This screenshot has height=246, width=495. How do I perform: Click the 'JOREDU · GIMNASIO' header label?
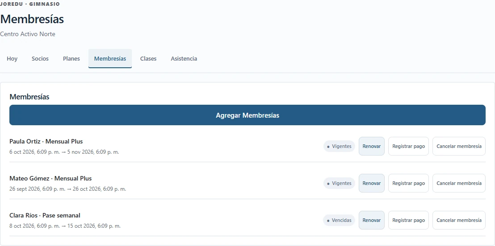click(x=29, y=4)
